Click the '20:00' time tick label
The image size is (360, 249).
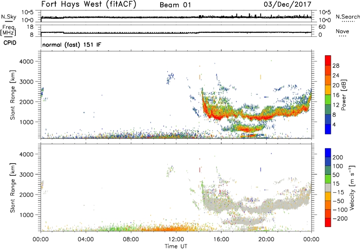(266, 240)
